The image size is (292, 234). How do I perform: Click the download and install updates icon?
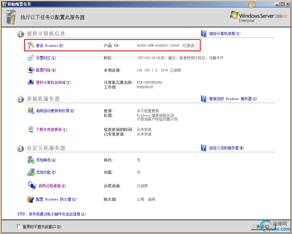tap(31, 129)
